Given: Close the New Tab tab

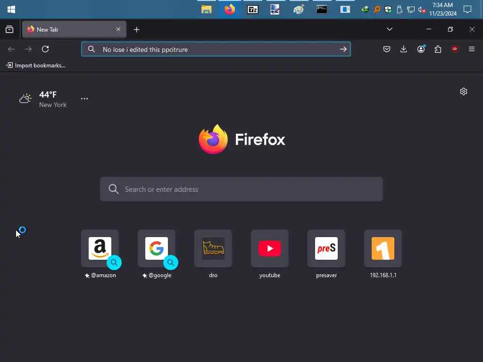Looking at the screenshot, I should [118, 29].
